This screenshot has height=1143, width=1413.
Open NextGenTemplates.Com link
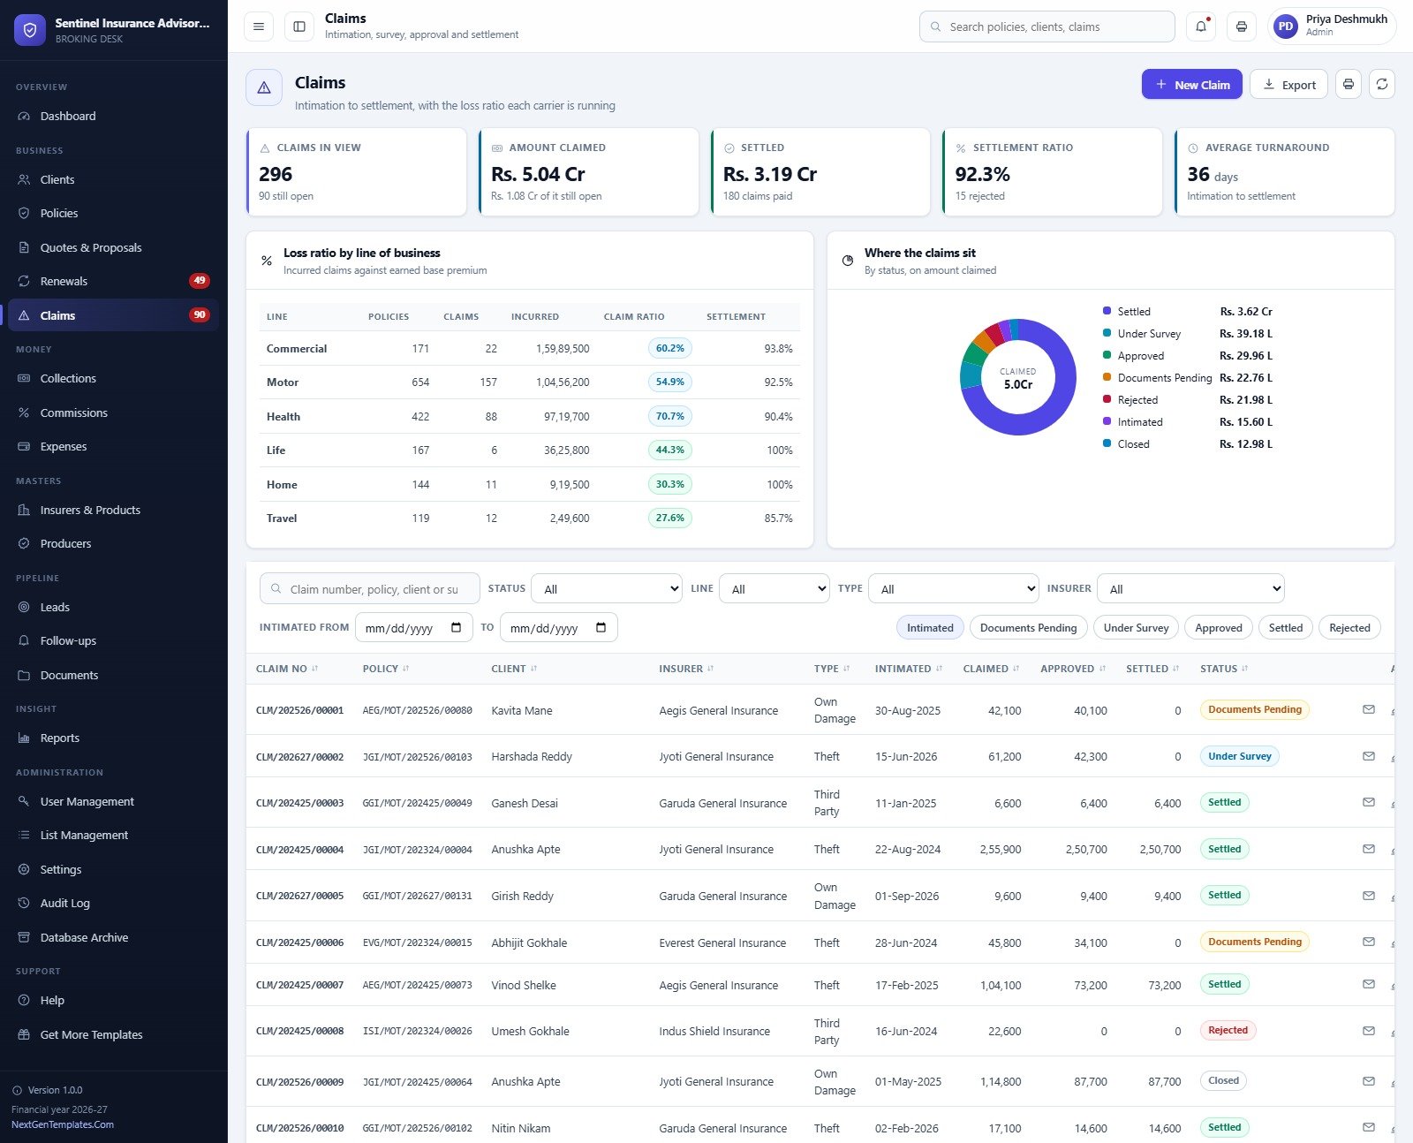[63, 1124]
